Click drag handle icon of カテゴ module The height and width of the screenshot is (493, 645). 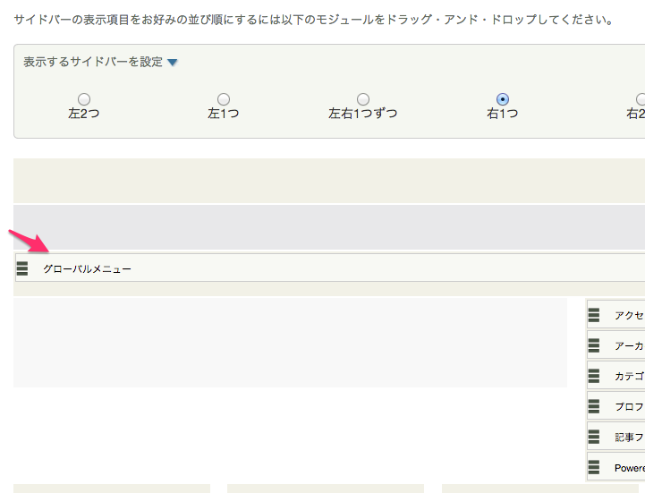(x=594, y=376)
